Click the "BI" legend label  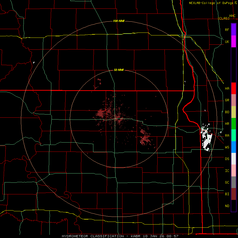tap(227, 194)
